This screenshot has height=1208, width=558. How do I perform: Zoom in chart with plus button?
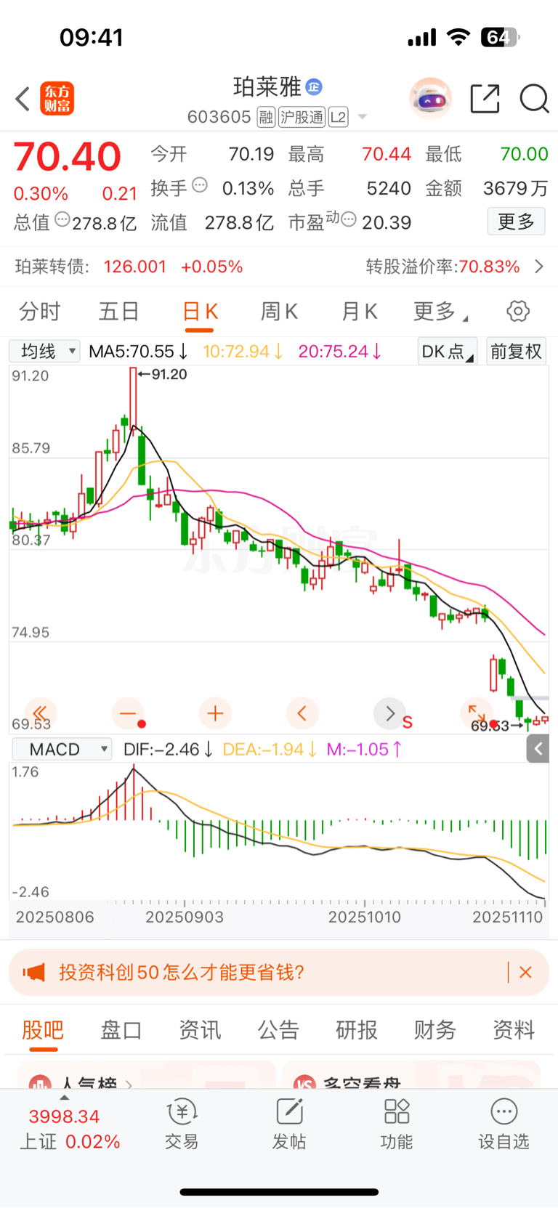point(215,713)
